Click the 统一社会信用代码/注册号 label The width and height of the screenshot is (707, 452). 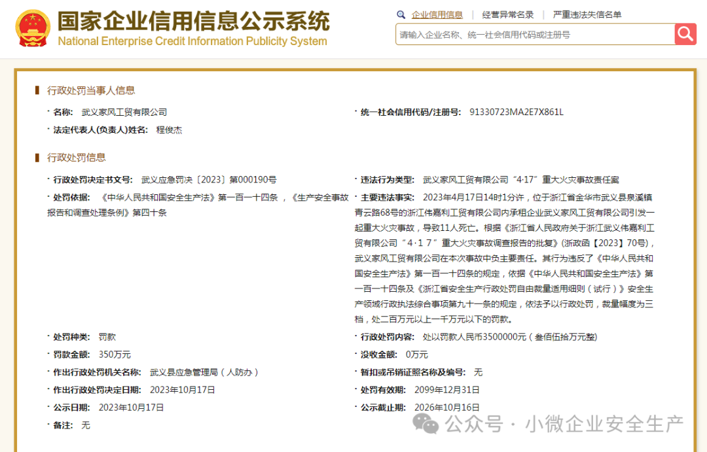pos(410,113)
